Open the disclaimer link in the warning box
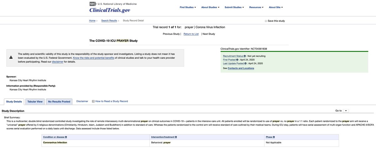This screenshot has width=376, height=149. point(58,62)
